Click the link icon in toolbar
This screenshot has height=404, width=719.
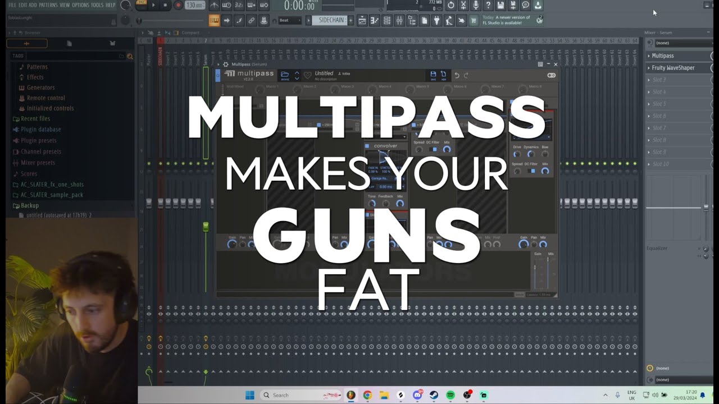(251, 20)
